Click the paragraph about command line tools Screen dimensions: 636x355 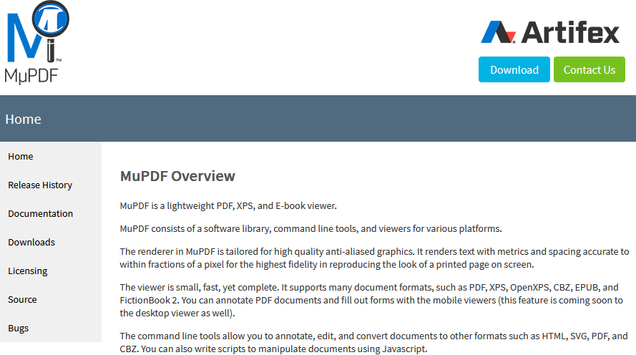(373, 342)
